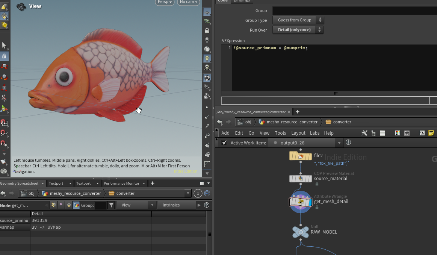Click the funnel filter icon in spreadsheet
This screenshot has height=255, width=437.
coord(111,205)
